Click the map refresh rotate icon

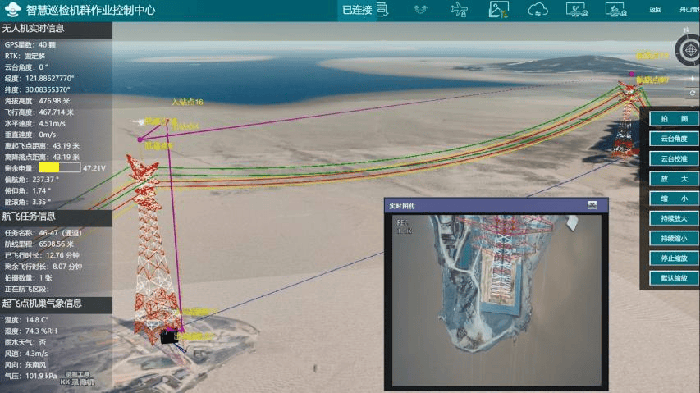click(693, 93)
